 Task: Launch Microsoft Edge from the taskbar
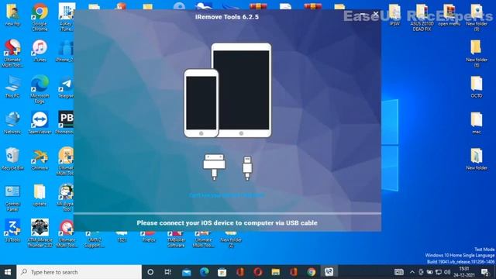pos(205,272)
